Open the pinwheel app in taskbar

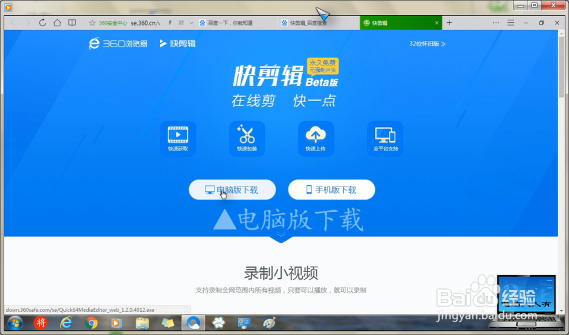(x=218, y=322)
